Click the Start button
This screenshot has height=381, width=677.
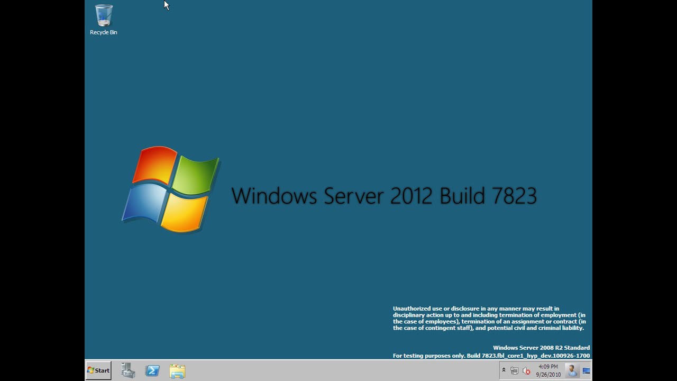pyautogui.click(x=98, y=370)
